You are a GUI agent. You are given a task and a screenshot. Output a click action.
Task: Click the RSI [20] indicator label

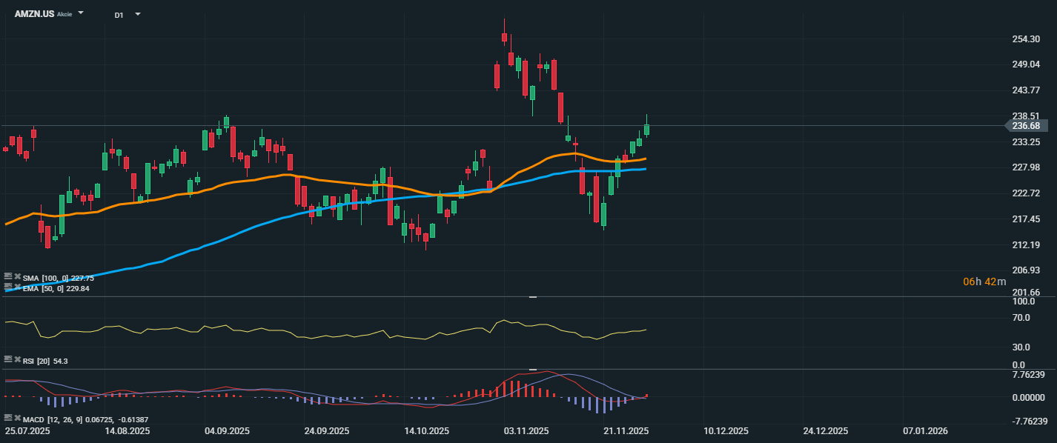(x=37, y=360)
